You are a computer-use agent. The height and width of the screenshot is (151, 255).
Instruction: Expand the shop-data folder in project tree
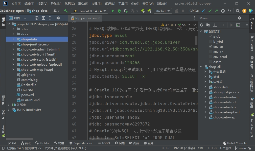(13, 39)
